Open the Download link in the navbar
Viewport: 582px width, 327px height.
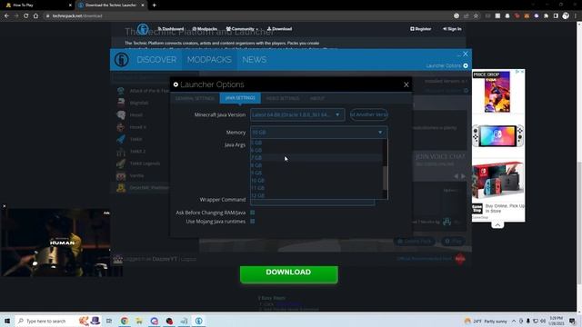(x=279, y=29)
